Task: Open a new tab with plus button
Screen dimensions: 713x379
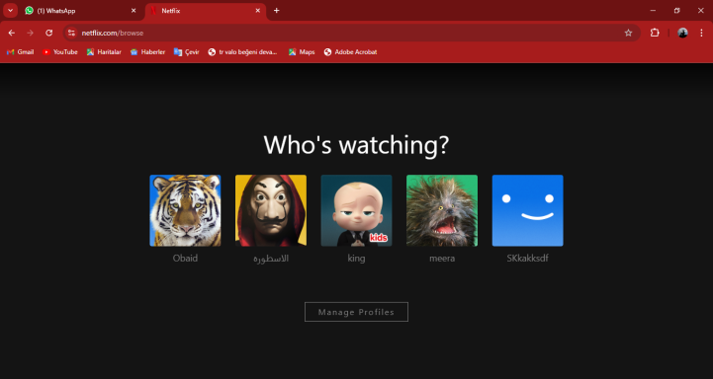Action: (x=276, y=11)
